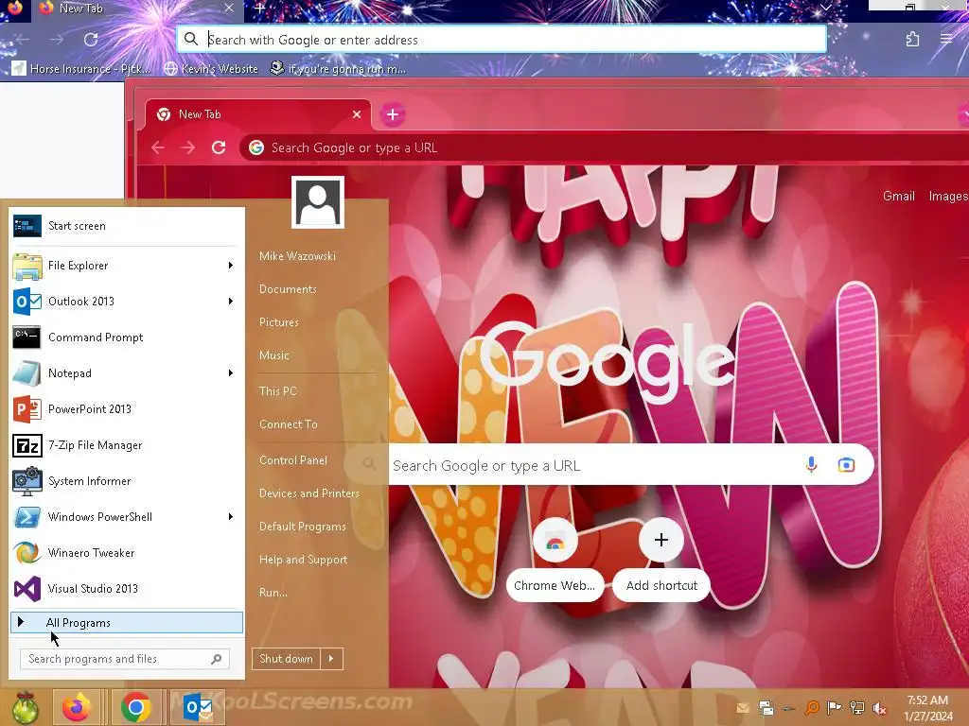Viewport: 969px width, 726px height.
Task: Expand the Notepad jump list arrow
Action: coord(231,372)
